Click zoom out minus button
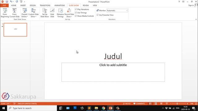Image resolution: width=198 pixels, height=111 pixels. [x=171, y=104]
